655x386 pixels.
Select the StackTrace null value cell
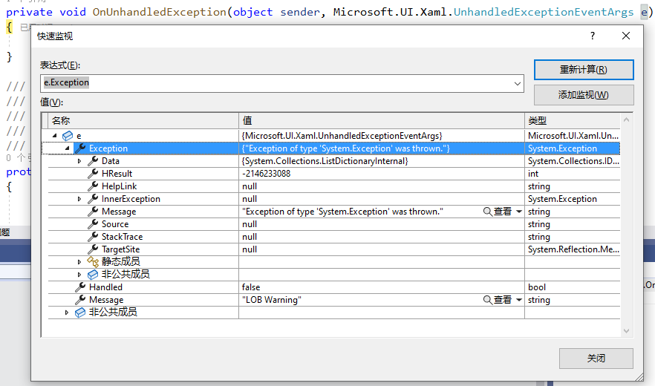point(382,237)
